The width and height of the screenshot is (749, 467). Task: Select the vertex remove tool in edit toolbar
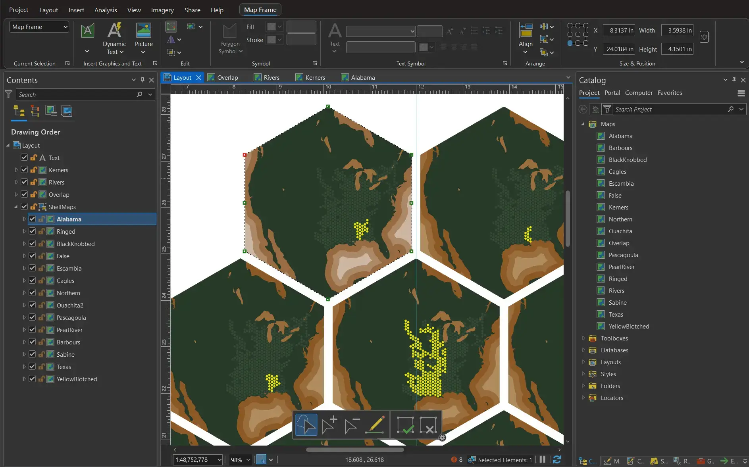click(x=352, y=425)
